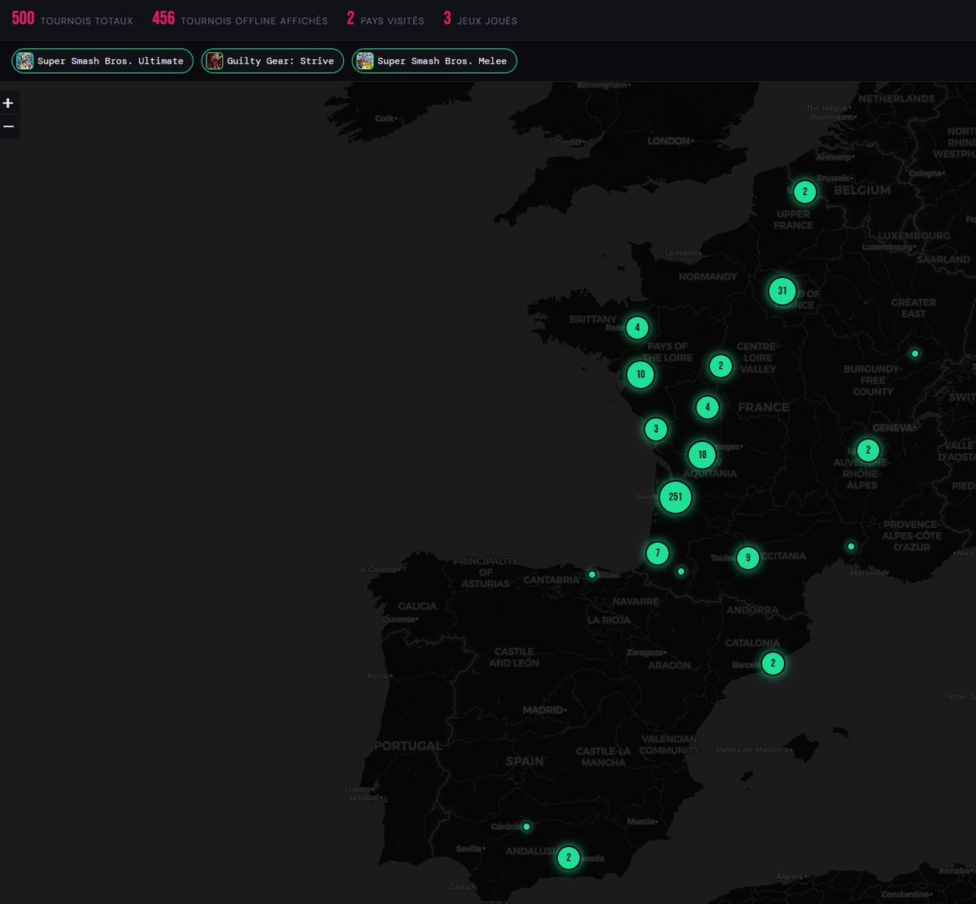Open the 2 tournaments cluster in Upper France
Image resolution: width=976 pixels, height=904 pixels.
pyautogui.click(x=804, y=192)
